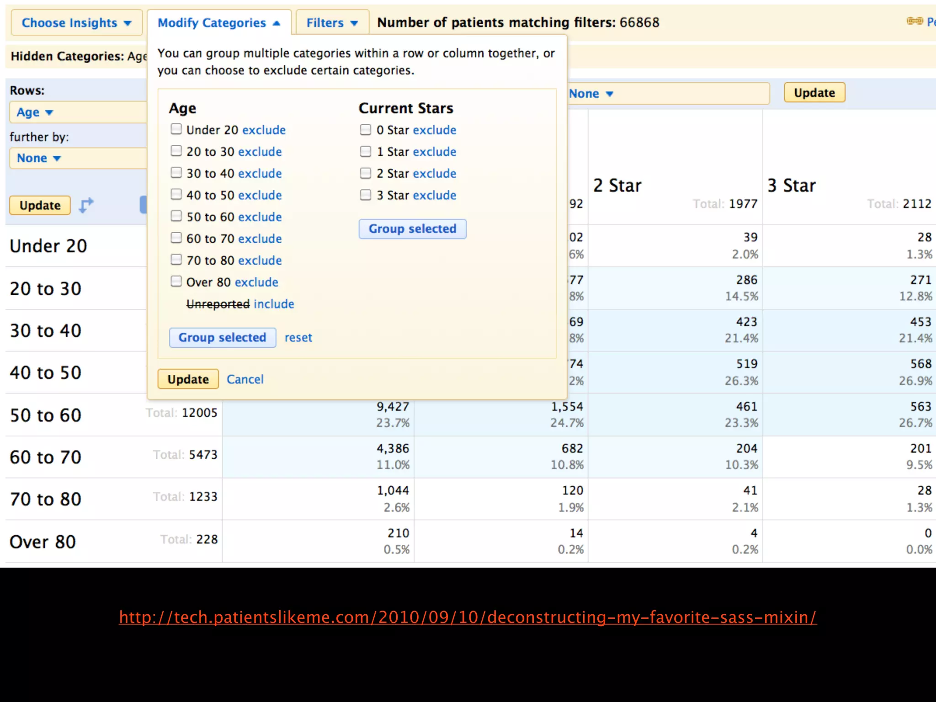Click exclude link for 70 to 80
Screen dimensions: 936x702
(x=260, y=261)
